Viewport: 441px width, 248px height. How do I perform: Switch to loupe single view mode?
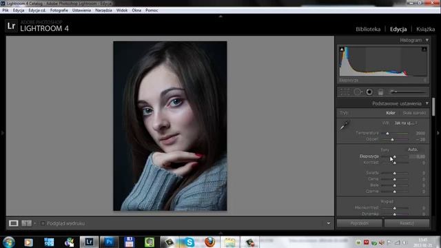pos(14,223)
